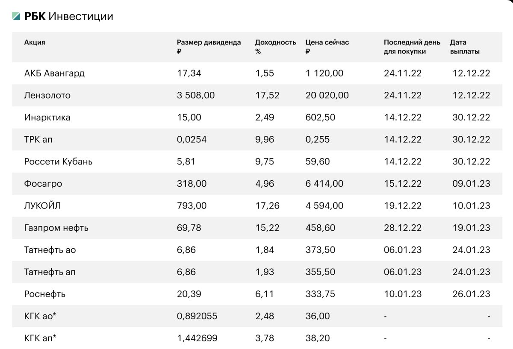
Task: Click the Инарктика stock name
Action: (x=47, y=117)
